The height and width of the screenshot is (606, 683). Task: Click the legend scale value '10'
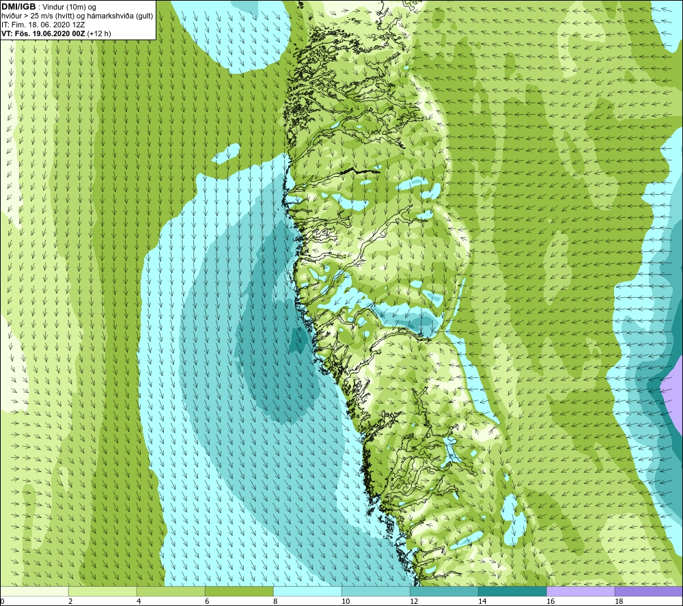pos(346,602)
